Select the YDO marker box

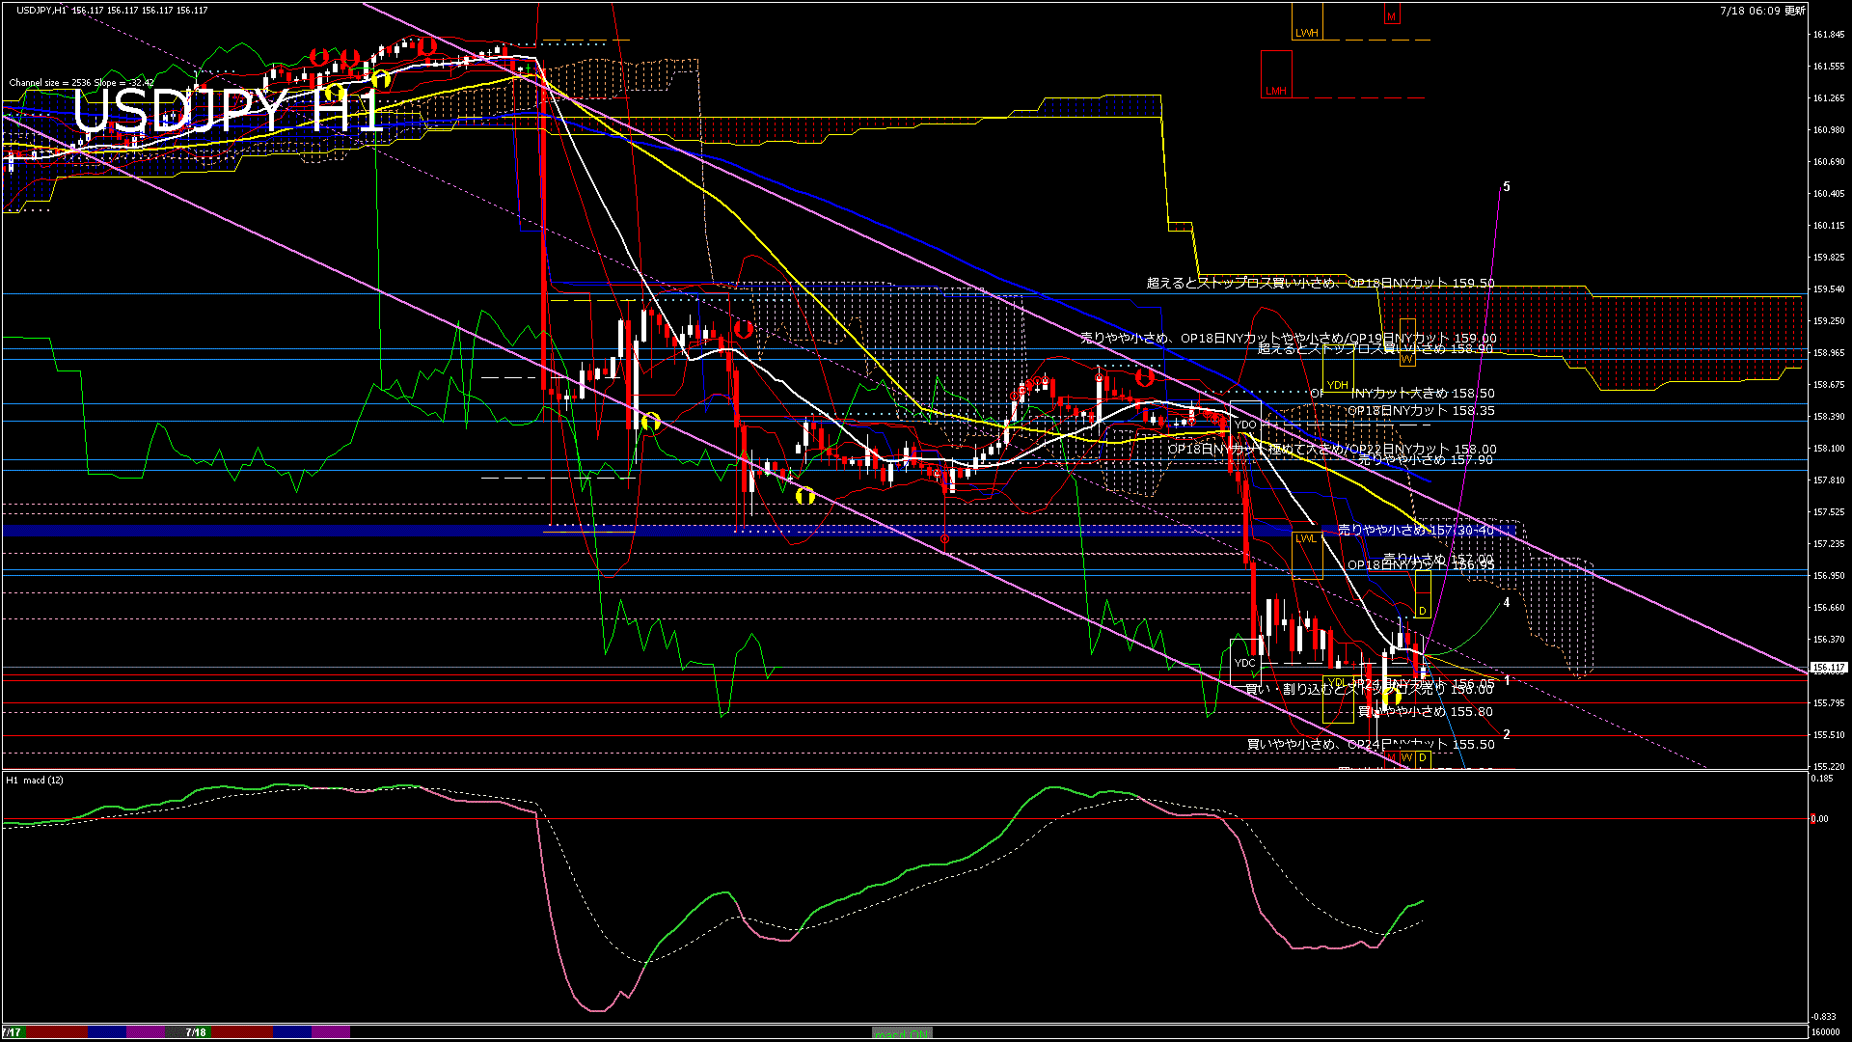tap(1245, 425)
